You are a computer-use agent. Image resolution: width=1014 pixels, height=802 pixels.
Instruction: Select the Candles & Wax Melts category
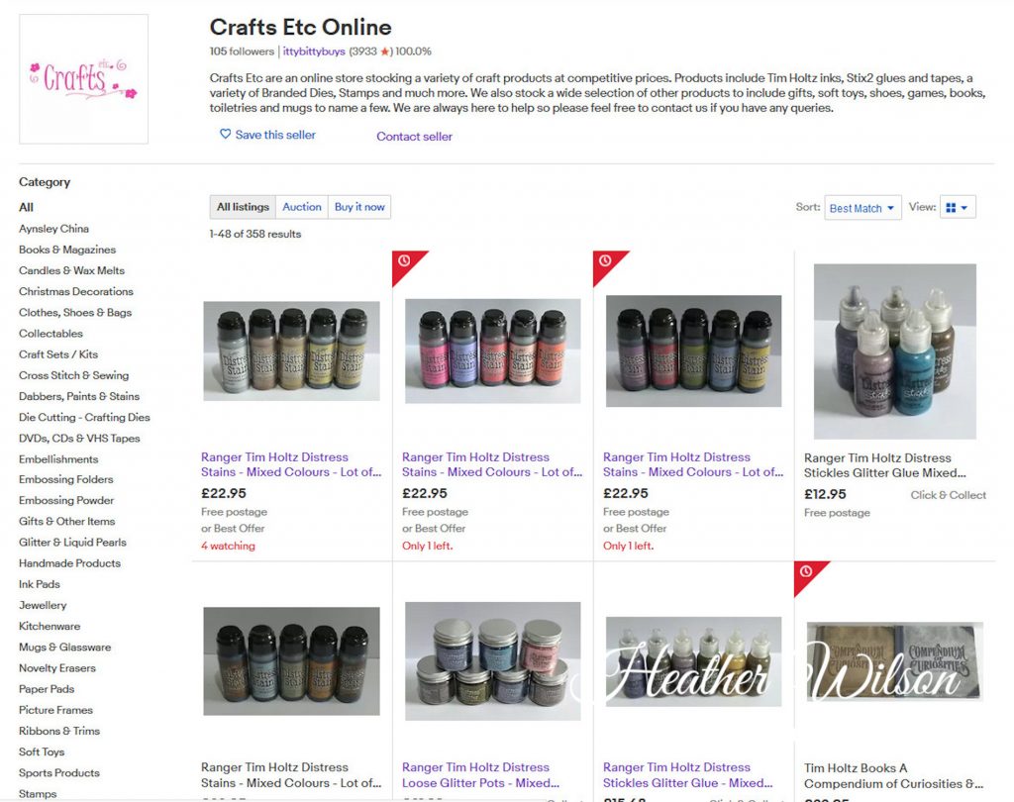click(x=71, y=270)
